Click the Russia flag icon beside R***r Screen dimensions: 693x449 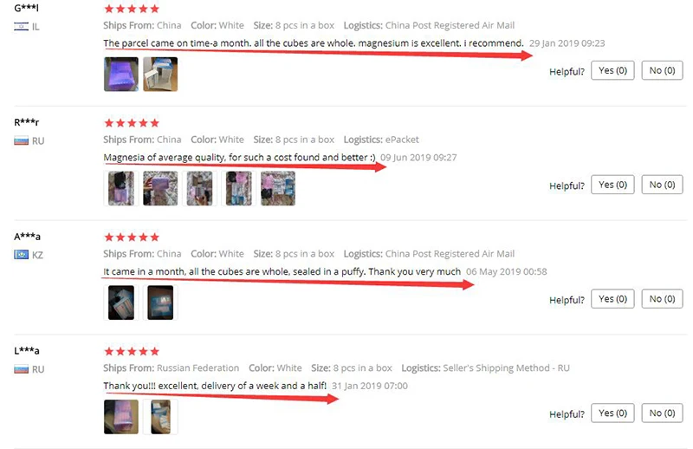pyautogui.click(x=21, y=141)
